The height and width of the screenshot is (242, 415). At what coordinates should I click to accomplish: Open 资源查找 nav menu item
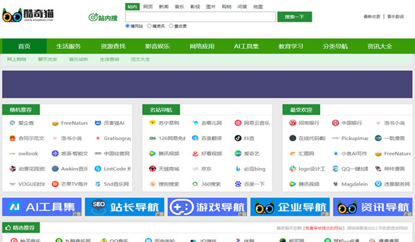113,46
